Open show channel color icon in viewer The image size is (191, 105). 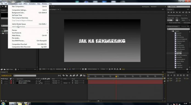tap(70, 69)
